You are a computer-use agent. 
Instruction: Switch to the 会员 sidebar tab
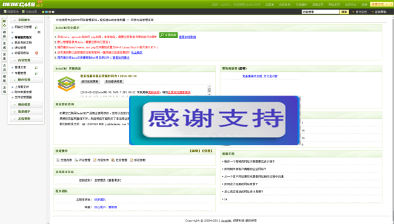tap(4, 67)
